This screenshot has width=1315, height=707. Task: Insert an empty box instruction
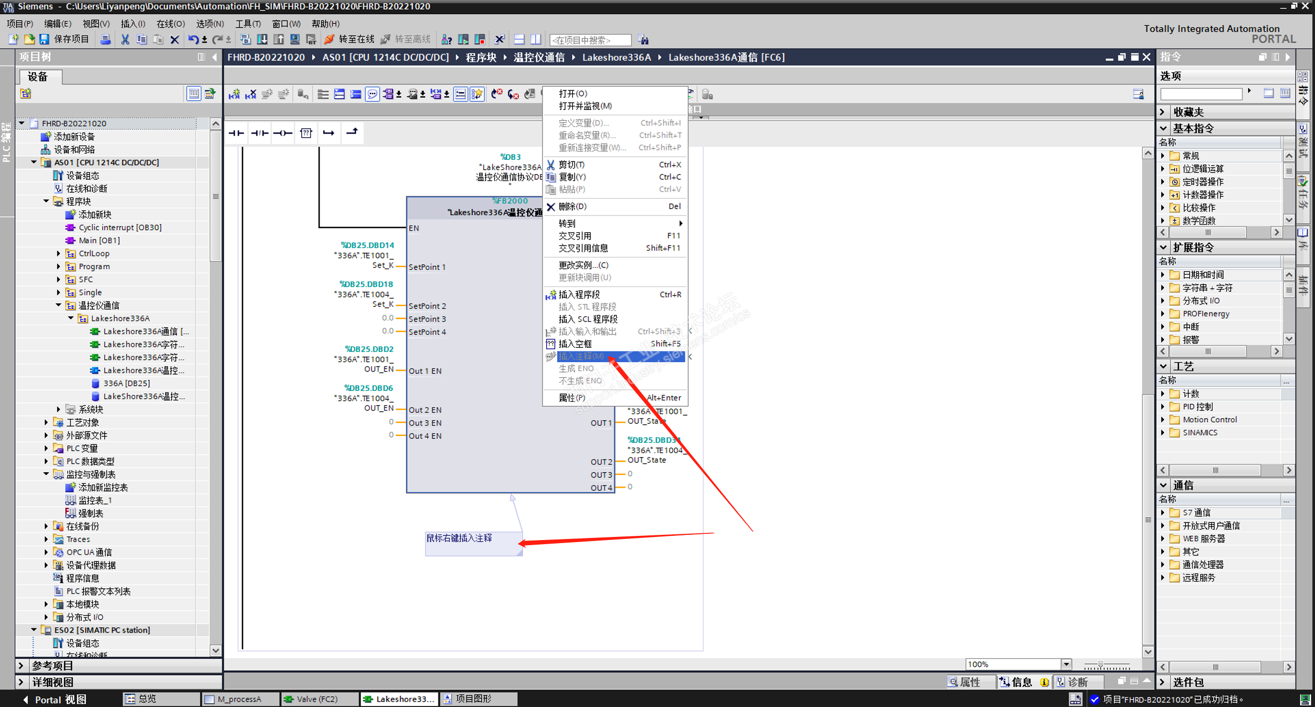[306, 133]
